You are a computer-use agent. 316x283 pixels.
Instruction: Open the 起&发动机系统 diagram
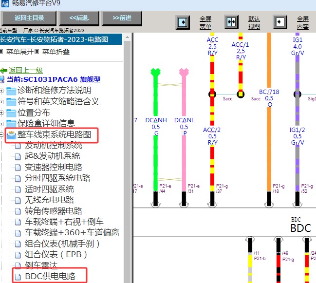(x=53, y=156)
